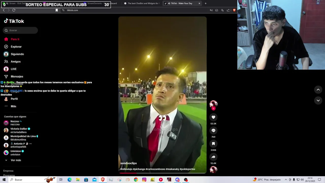Open the comments on the video
The width and height of the screenshot is (325, 183).
pos(213,130)
